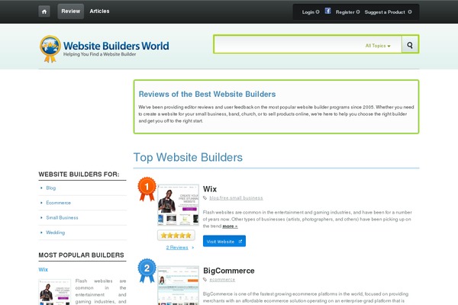This screenshot has width=458, height=305.
Task: Open the Review tab
Action: pyautogui.click(x=71, y=11)
